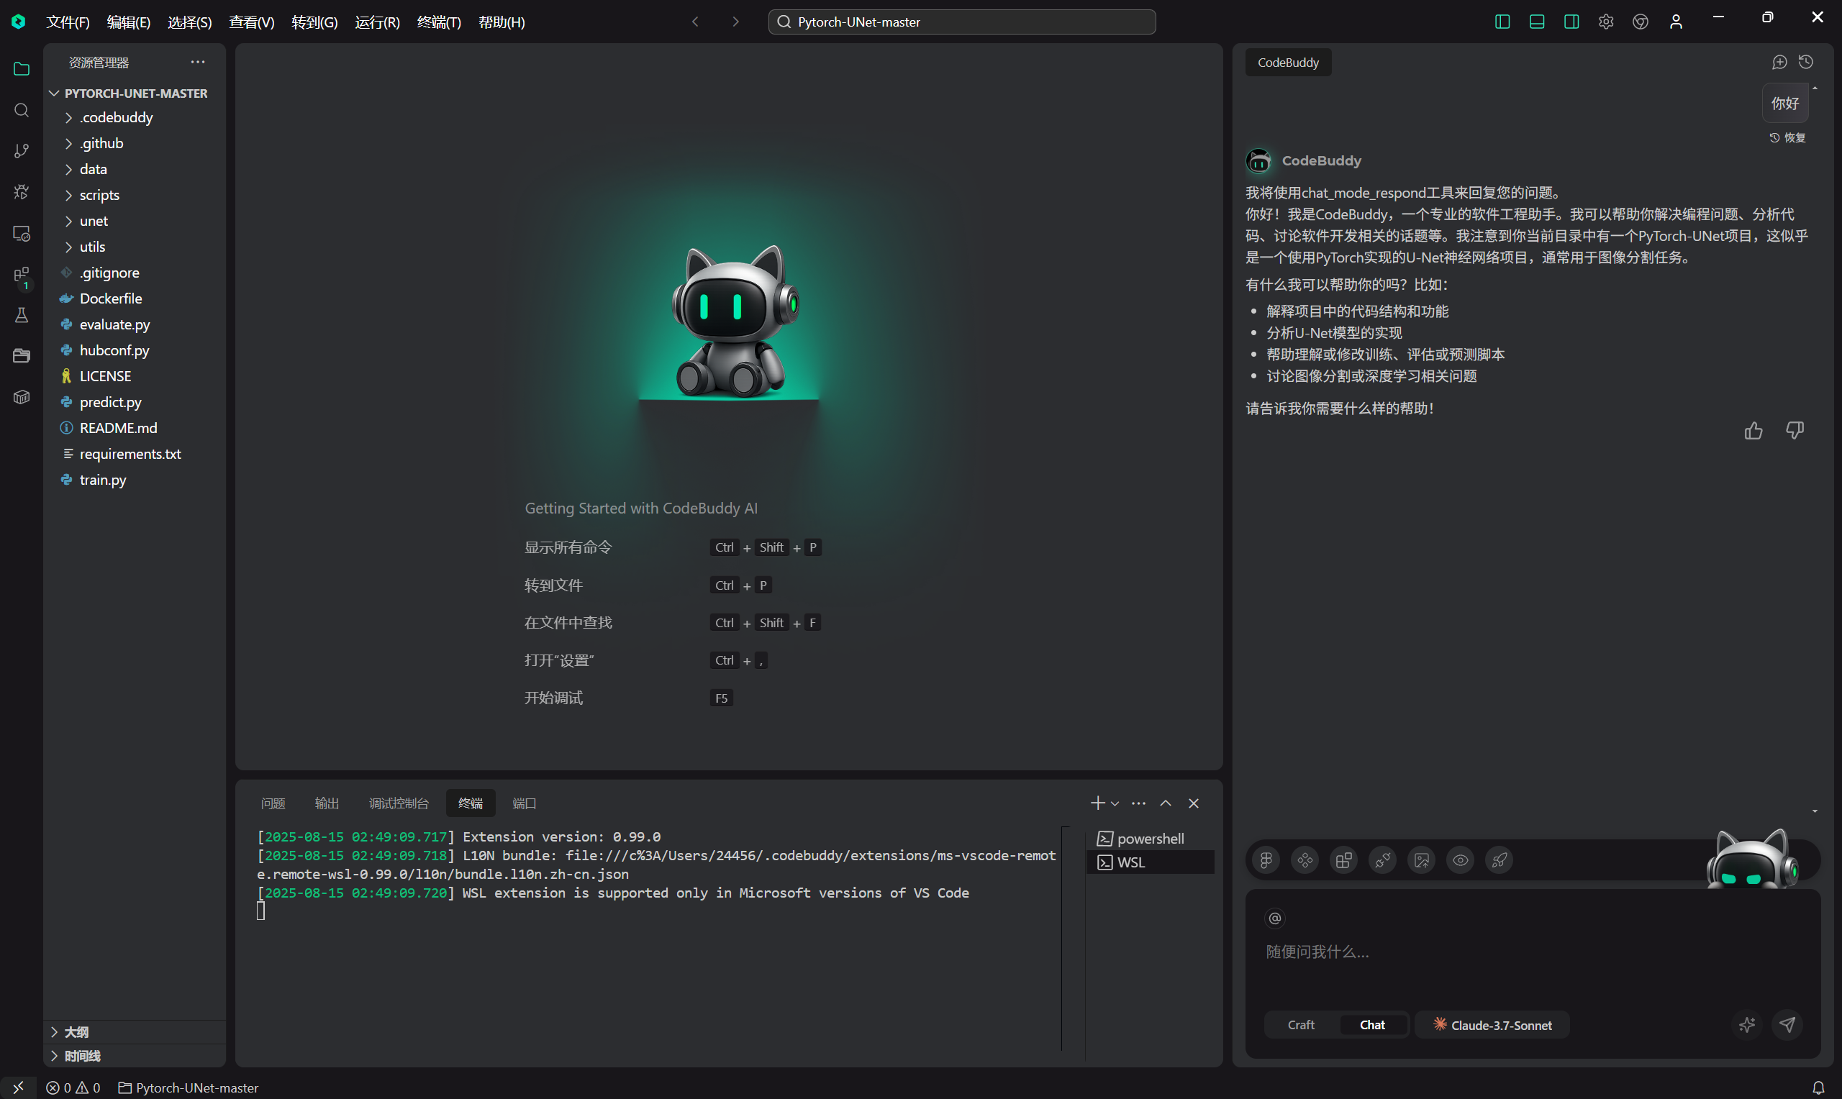Open the 终端(T) menu

coord(438,22)
